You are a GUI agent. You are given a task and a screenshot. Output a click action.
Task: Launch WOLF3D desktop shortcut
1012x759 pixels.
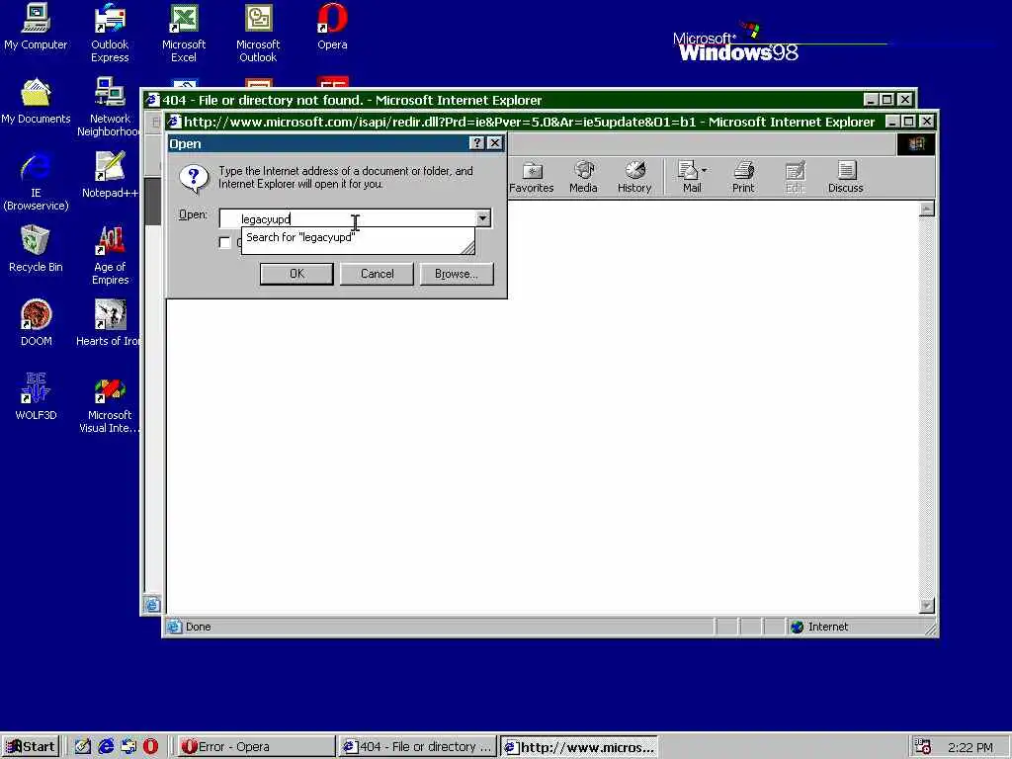click(36, 397)
